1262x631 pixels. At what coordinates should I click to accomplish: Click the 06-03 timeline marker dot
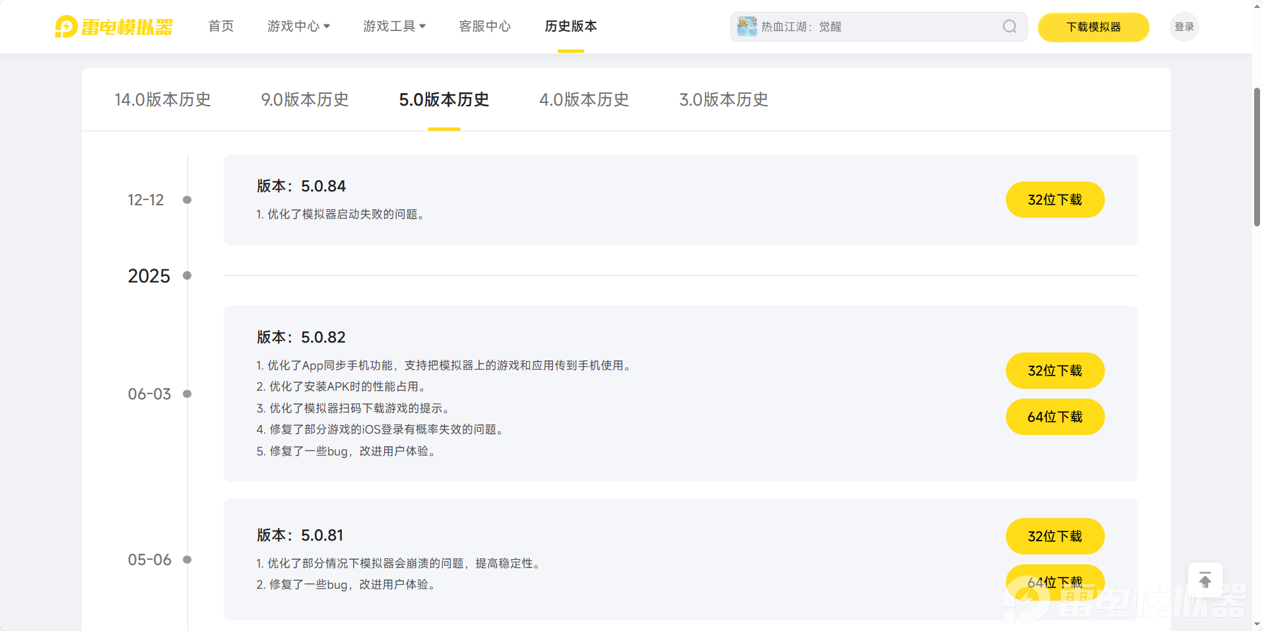click(x=187, y=394)
